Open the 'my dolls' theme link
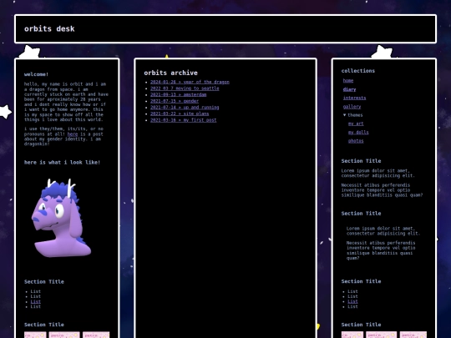The width and height of the screenshot is (451, 338). coord(358,132)
